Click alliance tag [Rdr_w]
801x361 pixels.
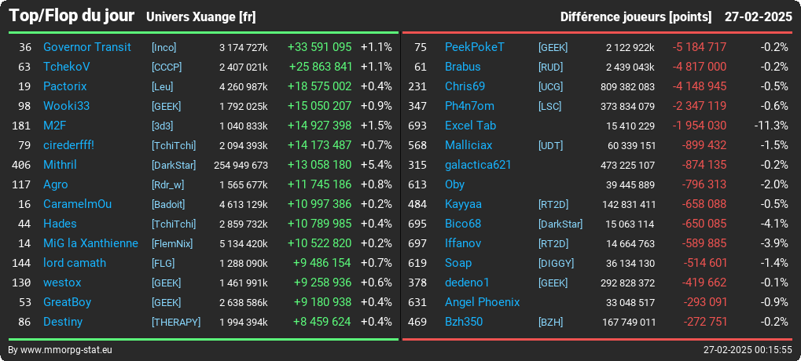(x=167, y=184)
